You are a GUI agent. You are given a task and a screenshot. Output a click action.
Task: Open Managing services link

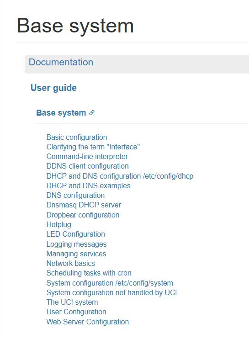coord(76,254)
